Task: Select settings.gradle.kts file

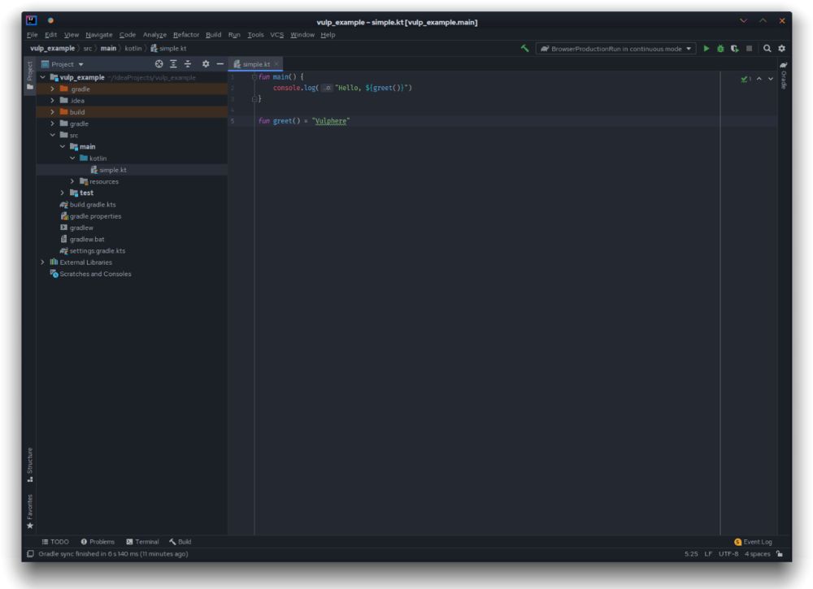Action: [98, 251]
